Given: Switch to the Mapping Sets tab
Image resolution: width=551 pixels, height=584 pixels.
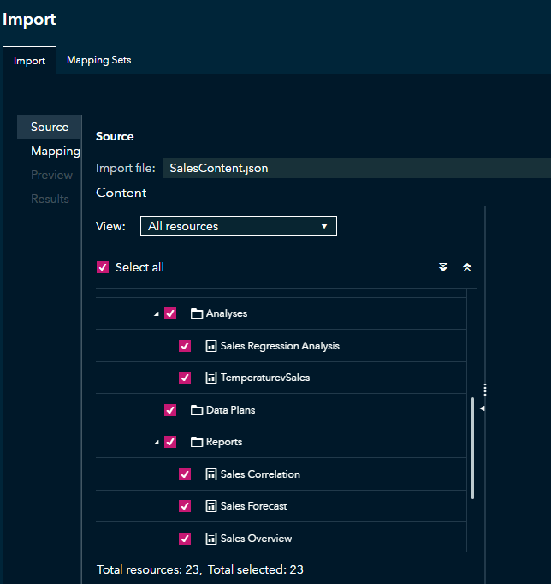Looking at the screenshot, I should (98, 60).
